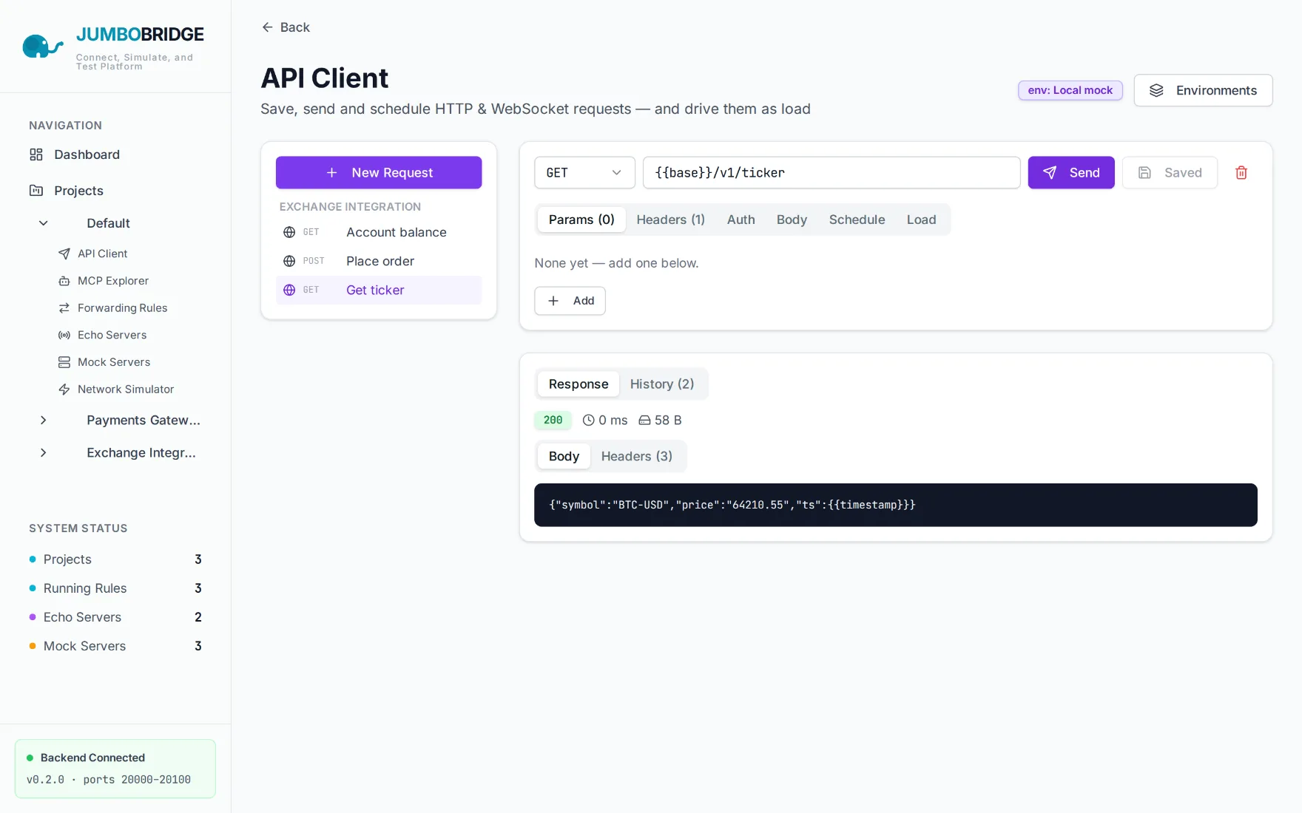Viewport: 1302px width, 813px height.
Task: Open the Place order saved request
Action: click(x=379, y=261)
